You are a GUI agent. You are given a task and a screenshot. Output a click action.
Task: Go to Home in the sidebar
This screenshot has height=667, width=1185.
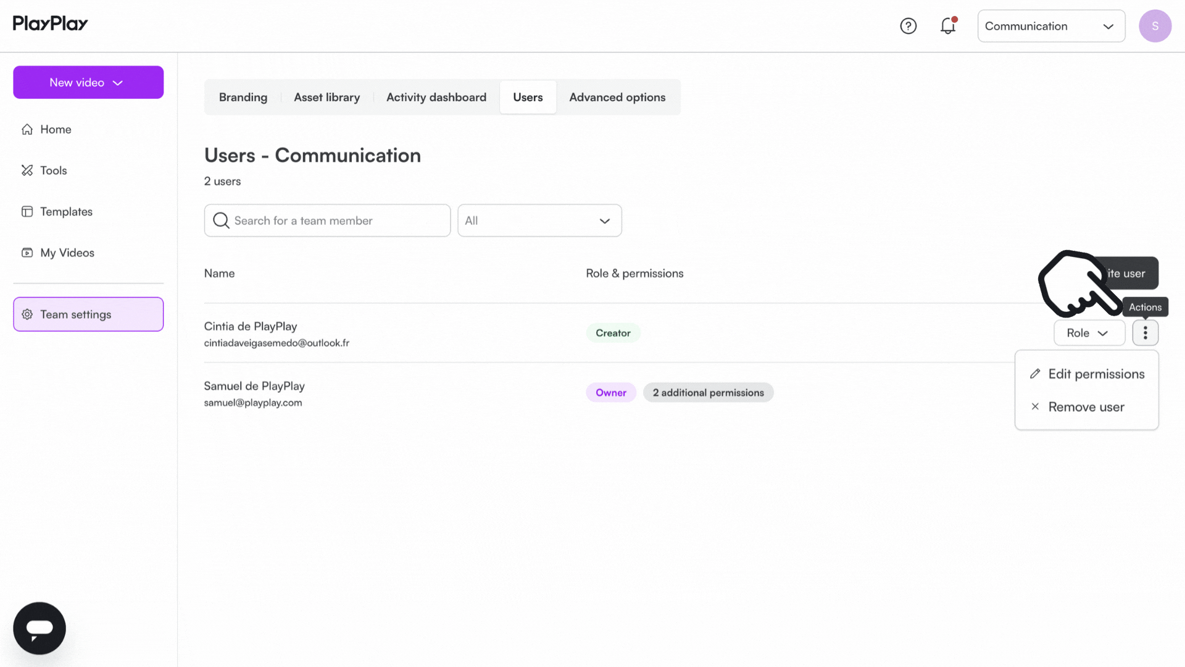56,129
